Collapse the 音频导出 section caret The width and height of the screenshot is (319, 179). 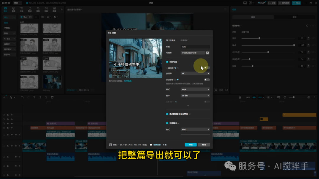tap(178, 123)
